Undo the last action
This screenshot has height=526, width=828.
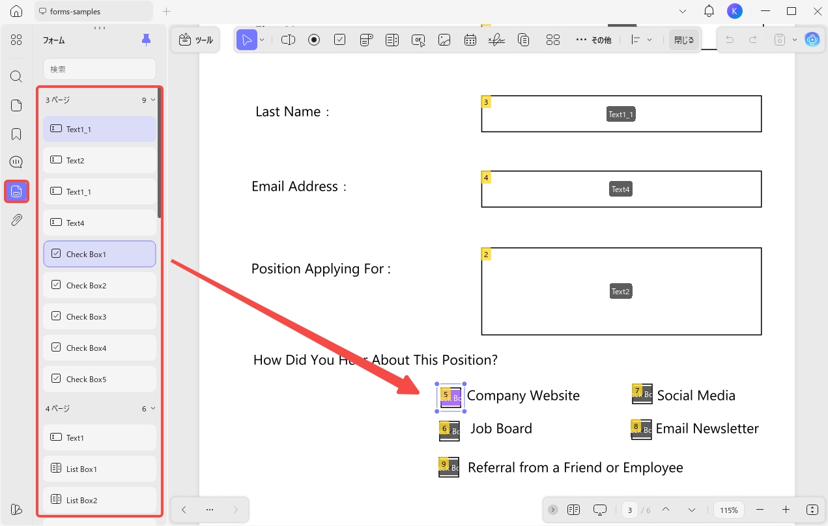[x=730, y=40]
